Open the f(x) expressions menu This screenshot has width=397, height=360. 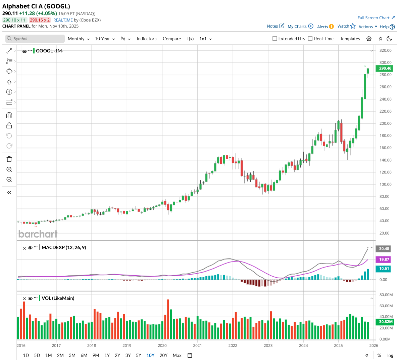[190, 39]
